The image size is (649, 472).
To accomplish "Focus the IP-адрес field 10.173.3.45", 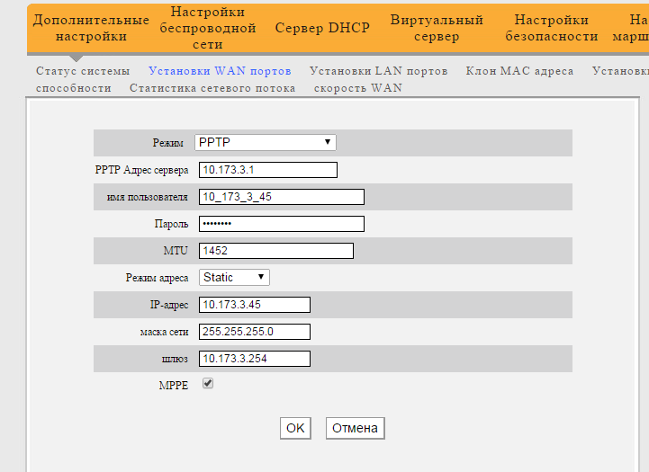I will 255,305.
